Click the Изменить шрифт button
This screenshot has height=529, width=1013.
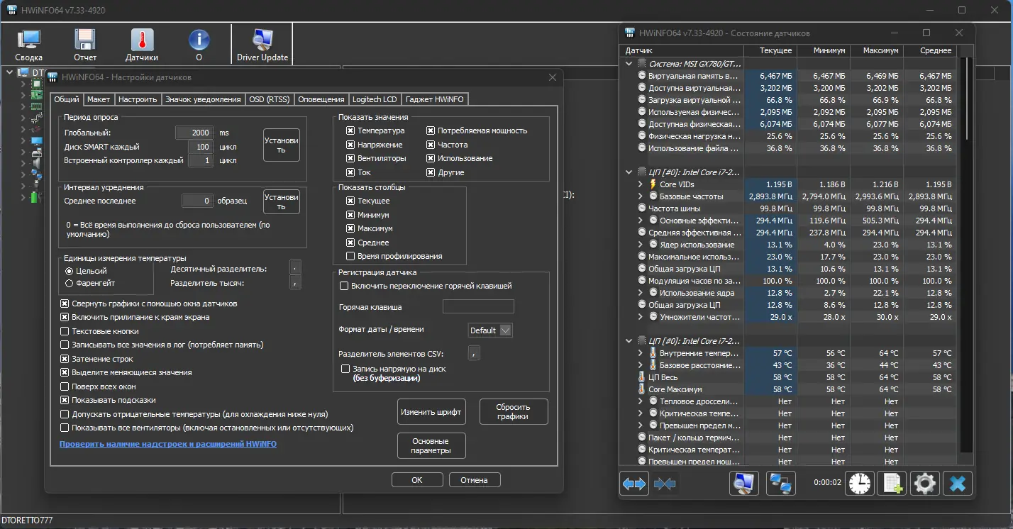431,411
